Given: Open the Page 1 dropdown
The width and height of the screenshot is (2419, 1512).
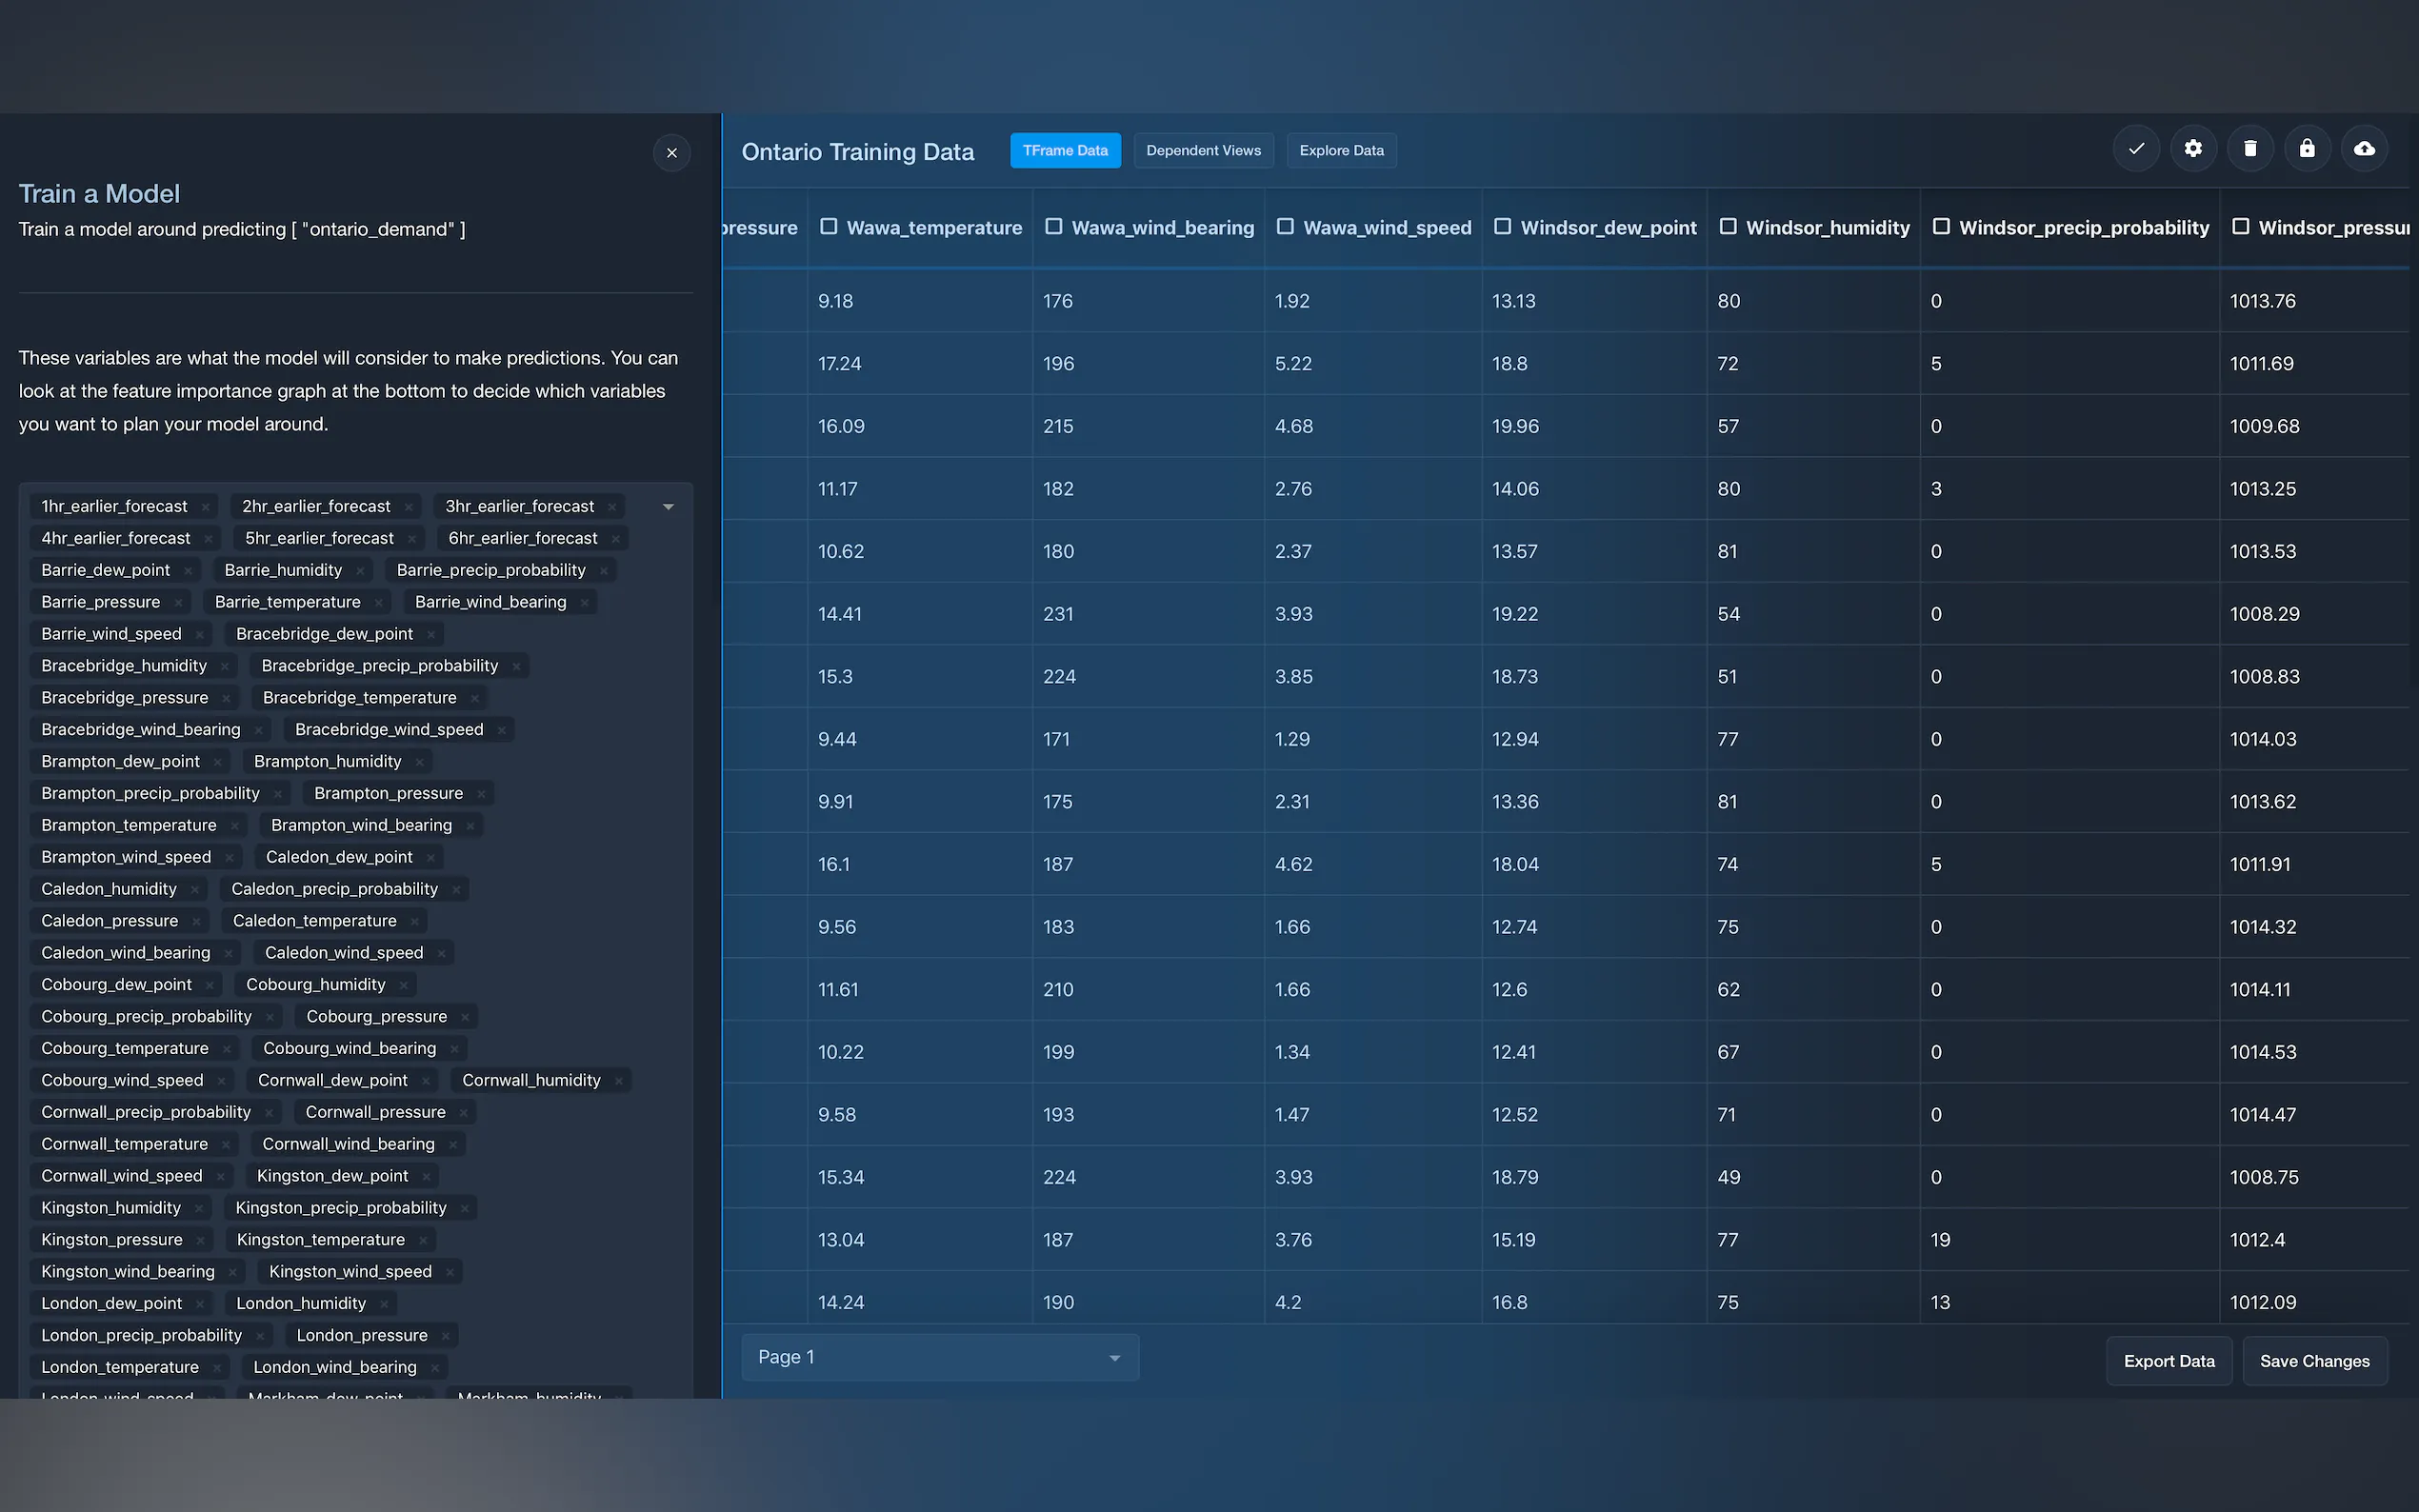Looking at the screenshot, I should 939,1357.
